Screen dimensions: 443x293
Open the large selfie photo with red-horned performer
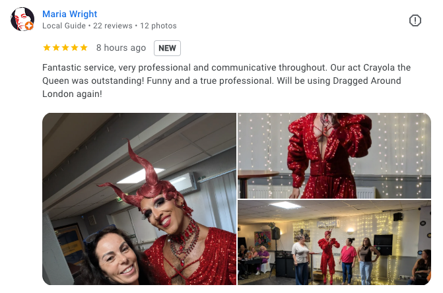[x=139, y=199]
